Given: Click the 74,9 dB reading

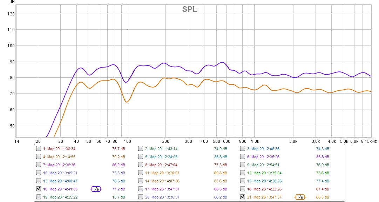Looking at the screenshot, I should [221, 149].
